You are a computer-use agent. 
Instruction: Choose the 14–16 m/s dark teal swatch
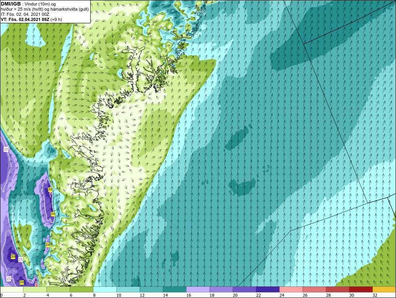(x=175, y=290)
